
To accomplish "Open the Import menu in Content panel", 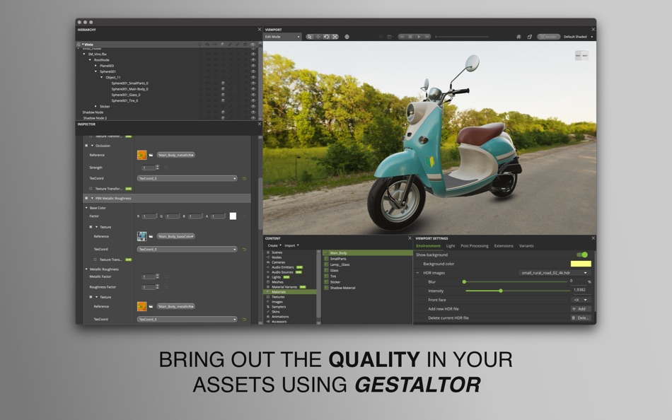I will (291, 245).
